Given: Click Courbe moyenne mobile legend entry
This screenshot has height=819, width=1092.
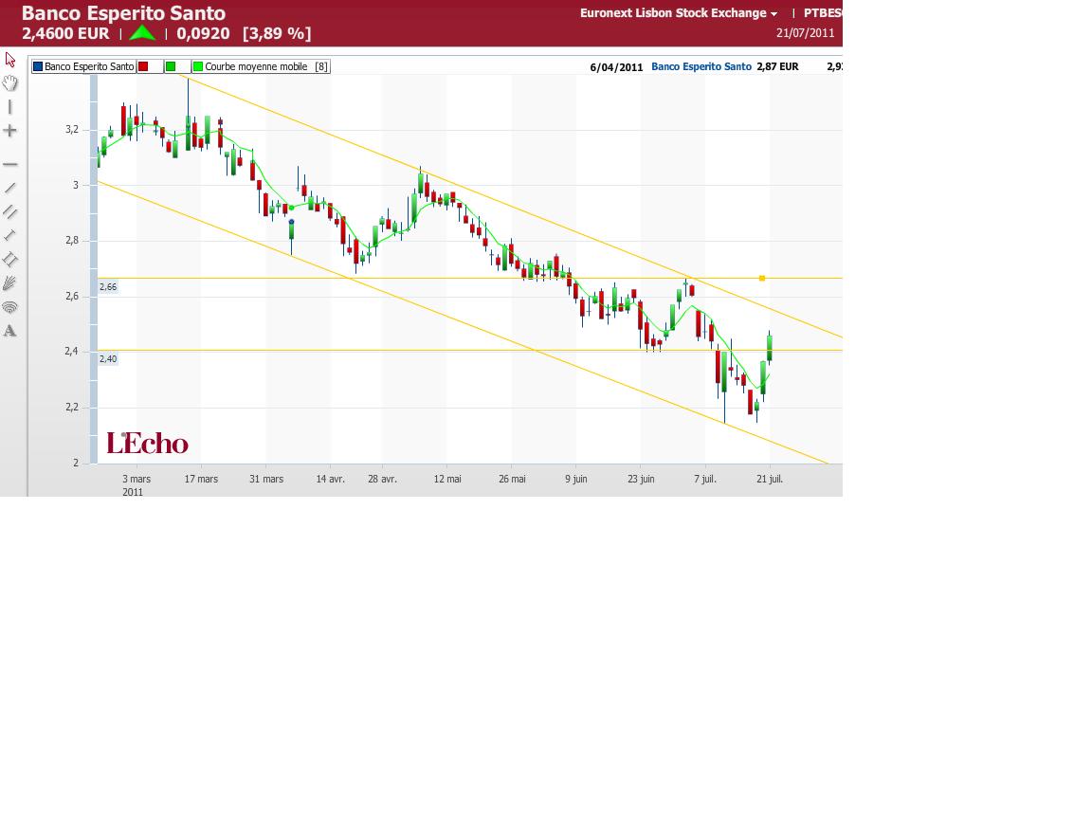Looking at the screenshot, I should click(x=261, y=67).
